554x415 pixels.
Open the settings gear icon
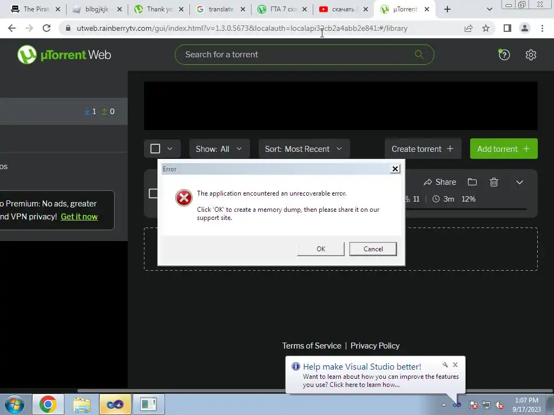coord(531,55)
